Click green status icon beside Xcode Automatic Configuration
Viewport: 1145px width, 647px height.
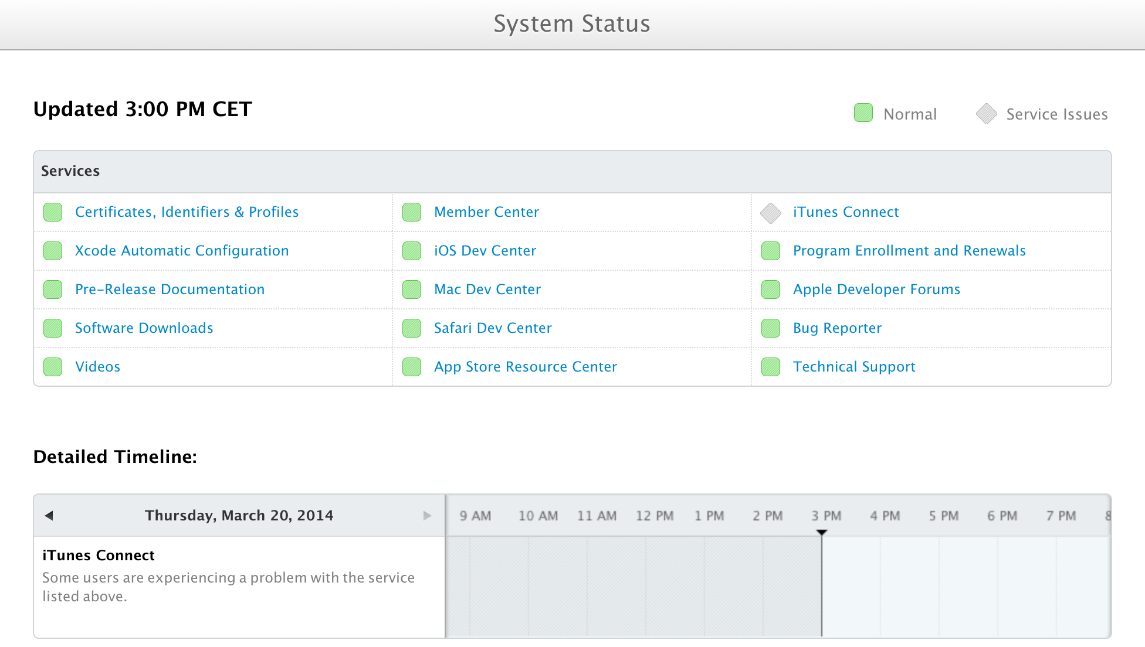click(x=53, y=251)
